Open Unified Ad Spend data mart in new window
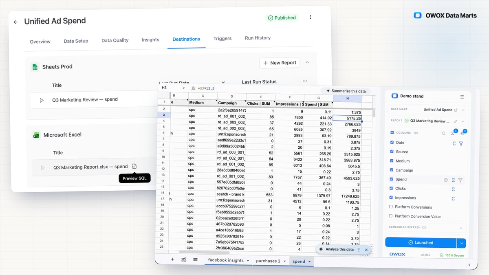 pos(456,110)
